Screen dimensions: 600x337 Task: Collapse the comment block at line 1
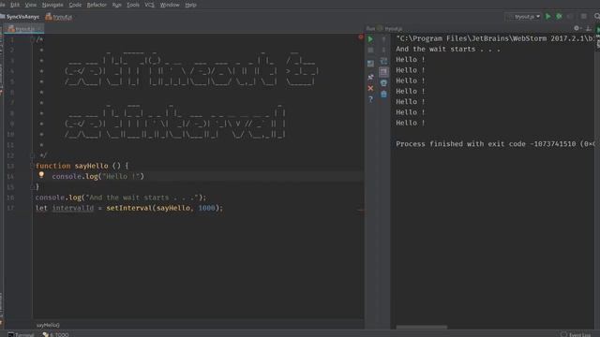(x=32, y=39)
